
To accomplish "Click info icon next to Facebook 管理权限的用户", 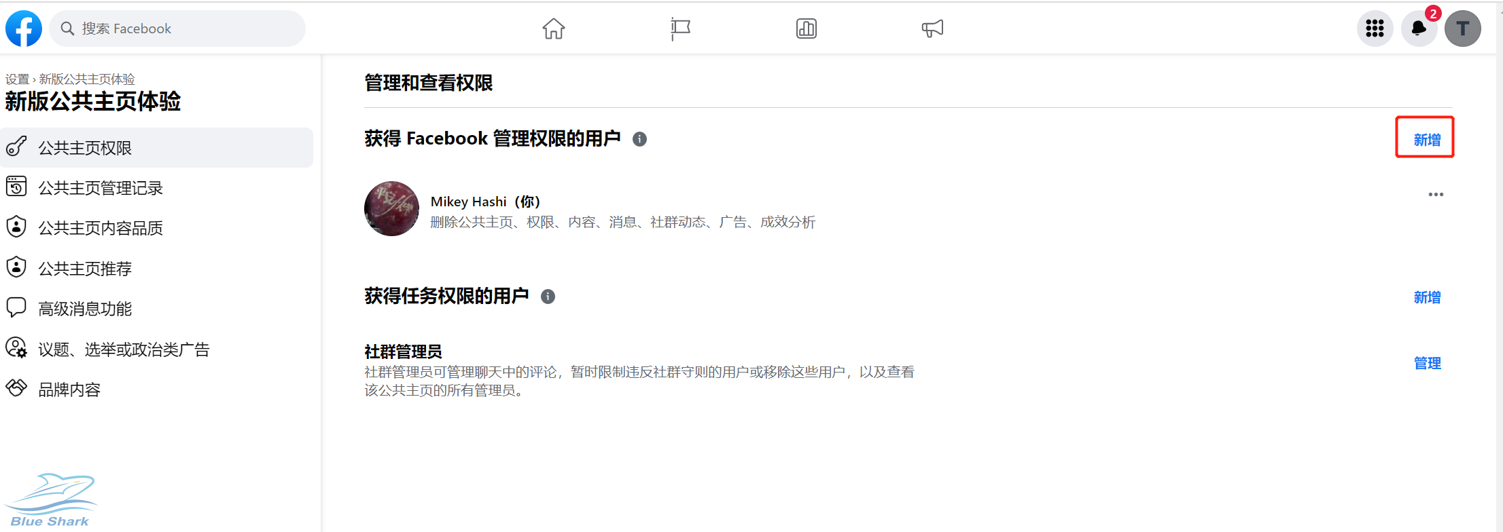I will click(639, 139).
